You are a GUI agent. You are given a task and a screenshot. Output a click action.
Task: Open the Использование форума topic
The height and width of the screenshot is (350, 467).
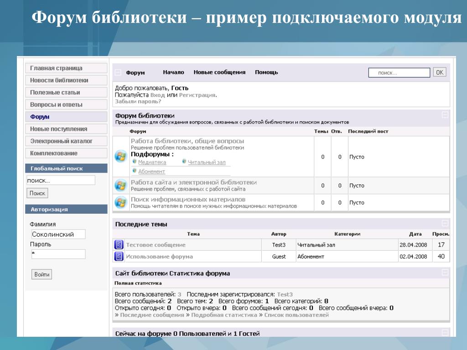coord(159,257)
